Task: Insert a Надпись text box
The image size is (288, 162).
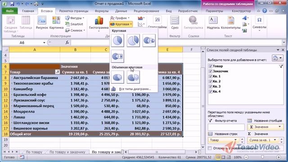Action: tap(213, 23)
